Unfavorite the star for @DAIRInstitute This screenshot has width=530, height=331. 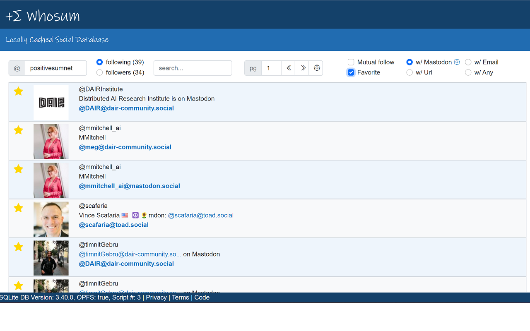coord(18,91)
